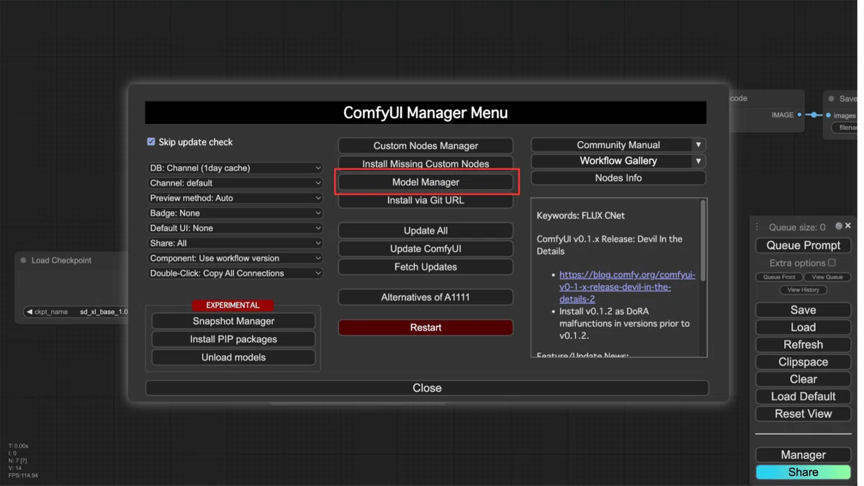Screen dimensions: 864x486
Task: Click Fetch Updates
Action: point(426,266)
